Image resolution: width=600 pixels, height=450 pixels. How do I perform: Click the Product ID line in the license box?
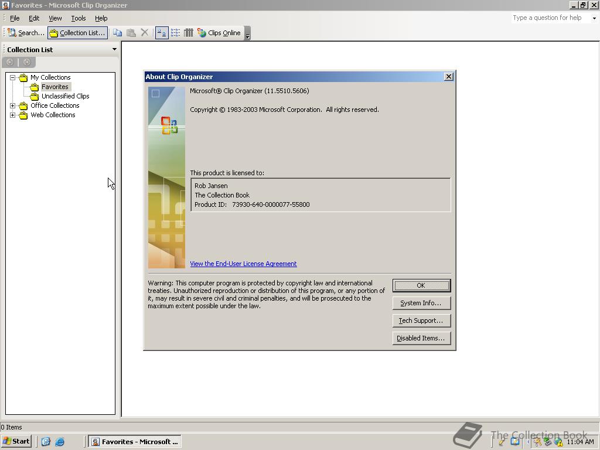(252, 204)
